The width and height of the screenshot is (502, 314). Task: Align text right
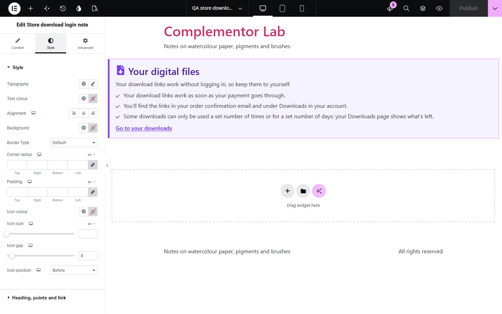93,113
